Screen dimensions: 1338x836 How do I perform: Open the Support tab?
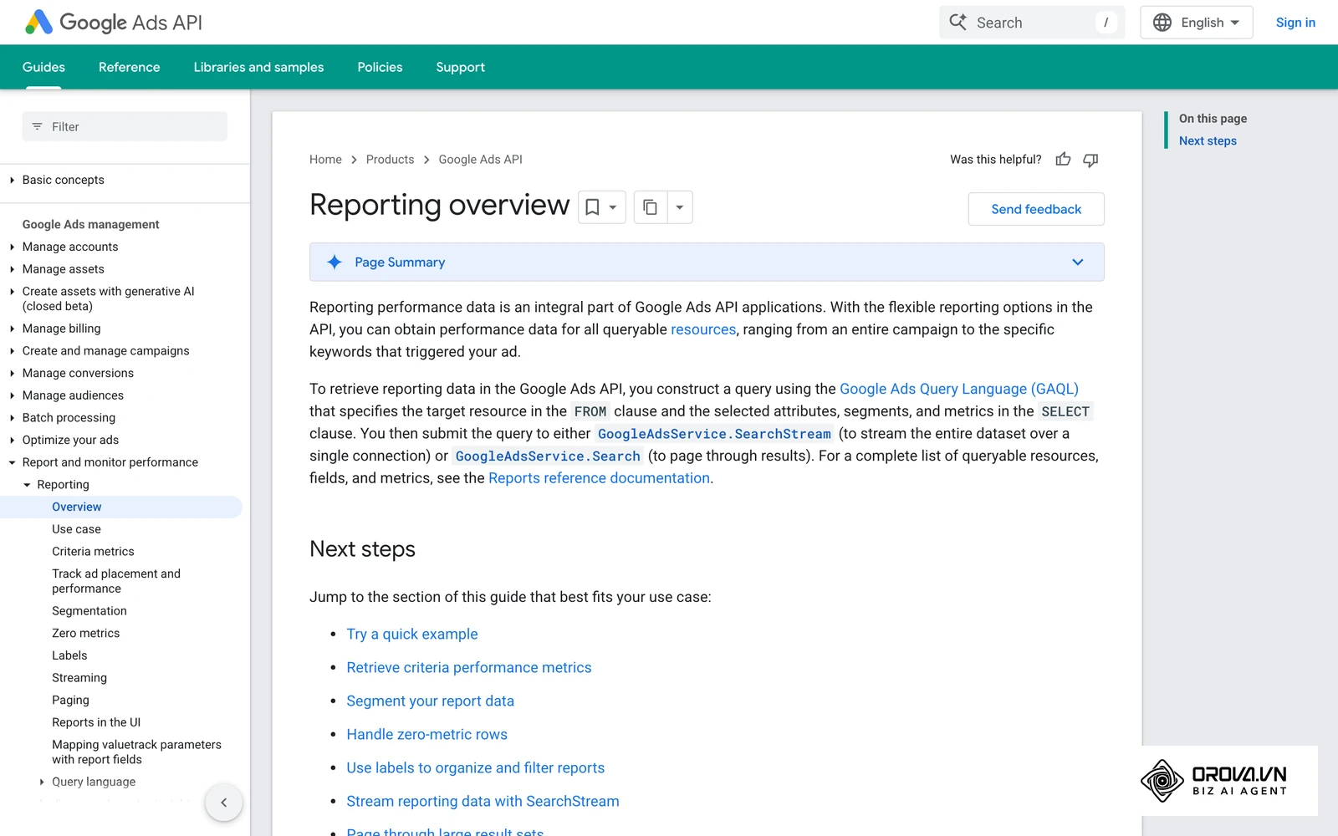460,67
